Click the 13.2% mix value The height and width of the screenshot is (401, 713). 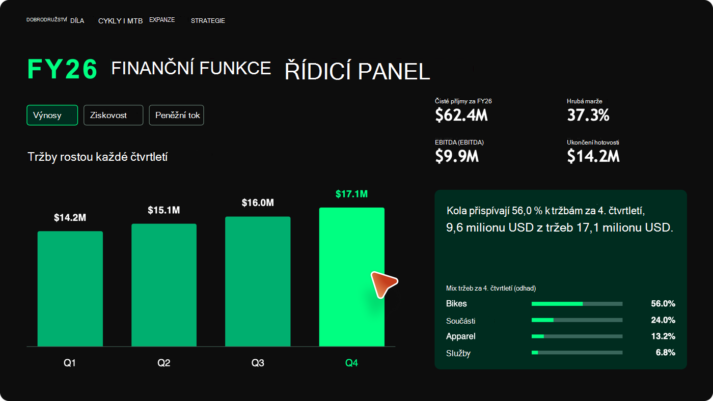point(663,336)
